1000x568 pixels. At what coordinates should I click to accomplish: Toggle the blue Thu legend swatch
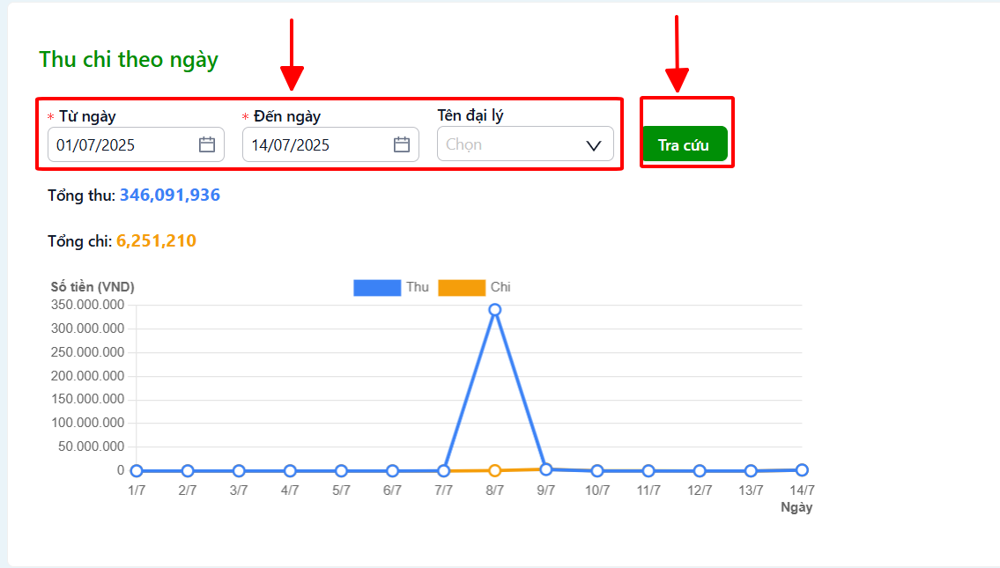tap(377, 287)
